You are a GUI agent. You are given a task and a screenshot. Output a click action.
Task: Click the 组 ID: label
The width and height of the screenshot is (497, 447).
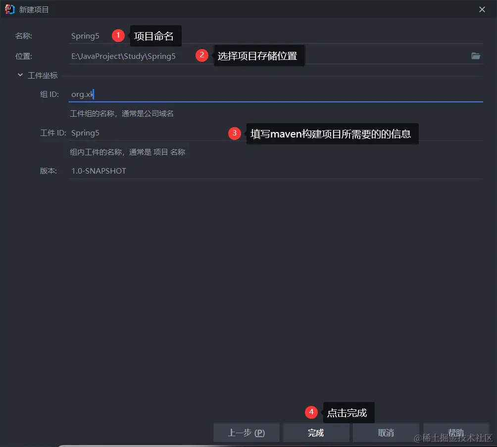pyautogui.click(x=50, y=94)
